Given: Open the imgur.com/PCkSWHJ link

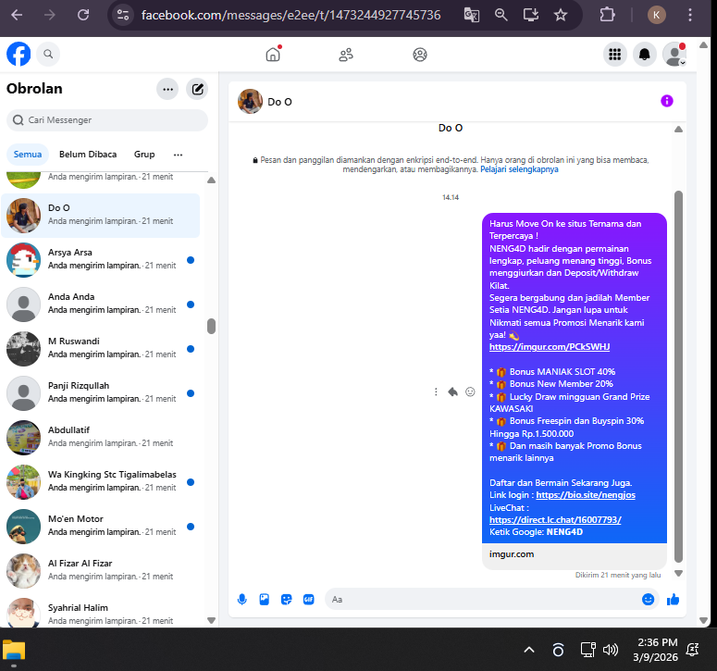Looking at the screenshot, I should coord(550,347).
